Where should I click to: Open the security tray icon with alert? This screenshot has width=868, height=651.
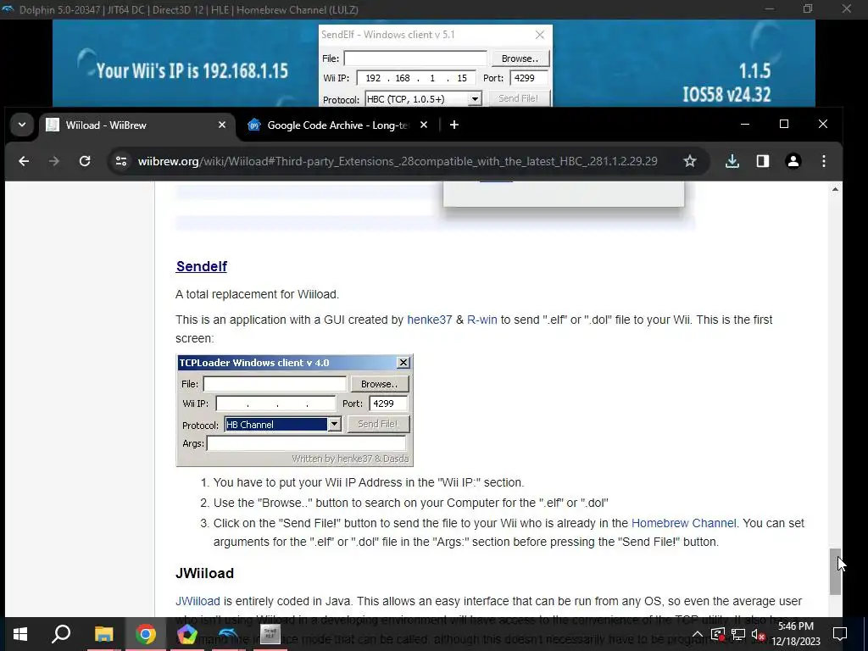pyautogui.click(x=718, y=634)
